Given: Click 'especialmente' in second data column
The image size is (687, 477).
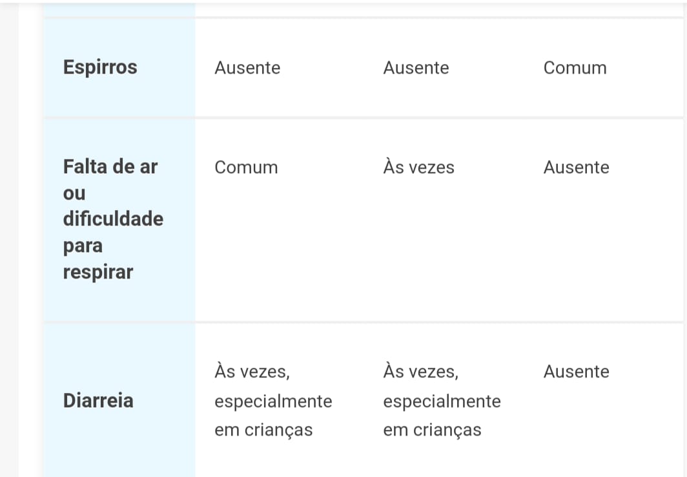Looking at the screenshot, I should pos(442,401).
